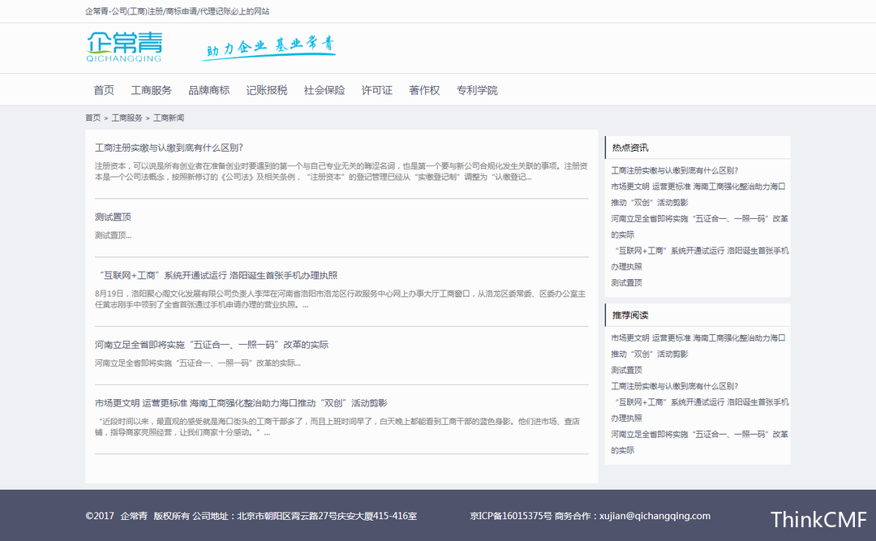Click the 推荐阅读 sidebar heading
This screenshot has height=541, width=876.
[x=630, y=316]
